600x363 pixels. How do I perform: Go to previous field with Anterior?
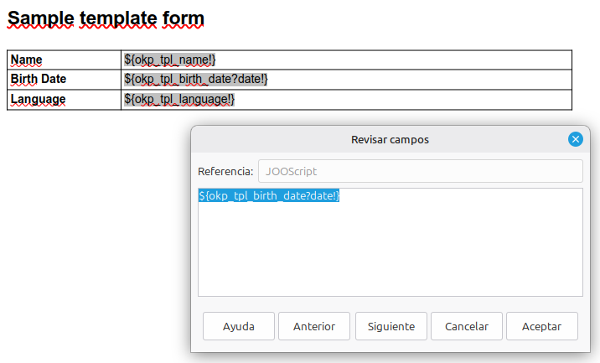314,326
